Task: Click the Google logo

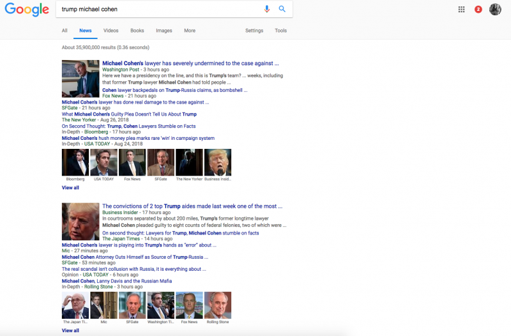Action: pyautogui.click(x=27, y=10)
